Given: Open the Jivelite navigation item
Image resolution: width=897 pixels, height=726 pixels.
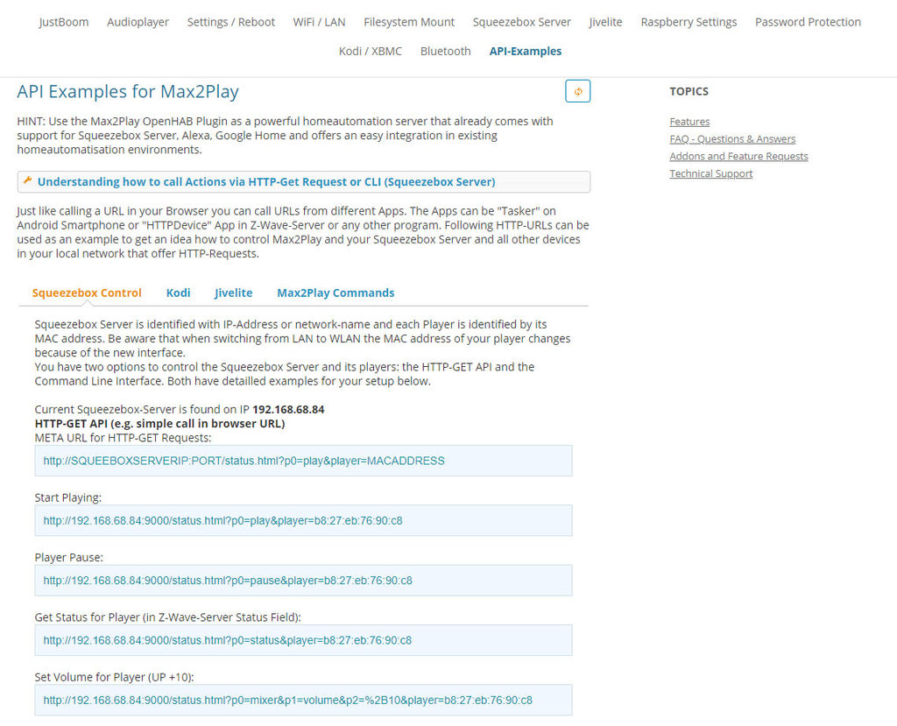Looking at the screenshot, I should pos(606,22).
